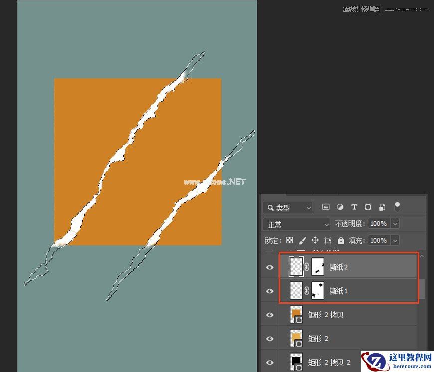Enable lock position icon

click(315, 240)
